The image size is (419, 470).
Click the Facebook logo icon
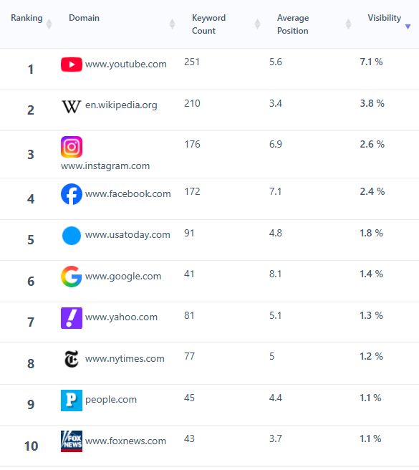[72, 194]
